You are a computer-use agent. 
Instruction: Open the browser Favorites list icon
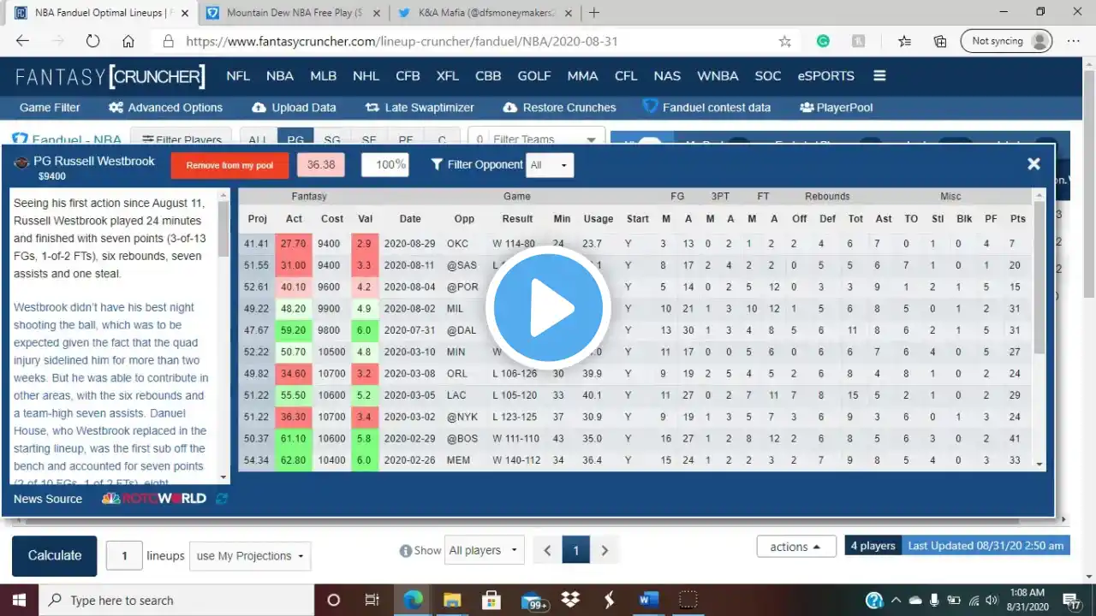click(x=905, y=41)
